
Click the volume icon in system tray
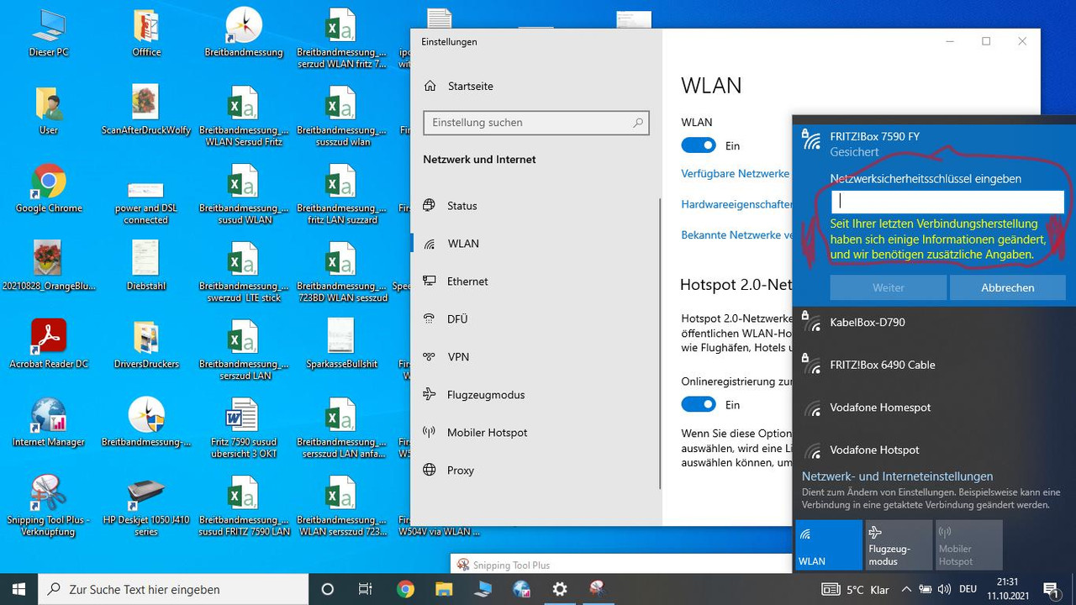[x=943, y=589]
